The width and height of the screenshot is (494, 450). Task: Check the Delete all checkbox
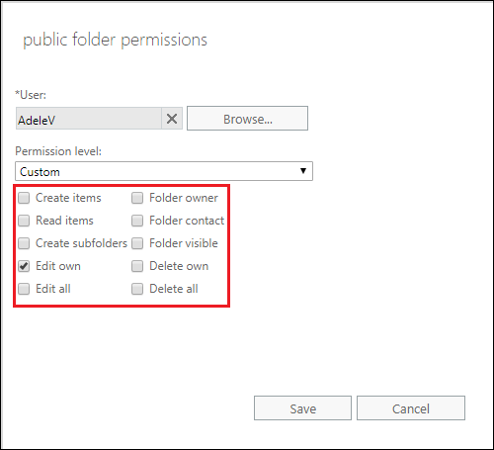click(137, 289)
